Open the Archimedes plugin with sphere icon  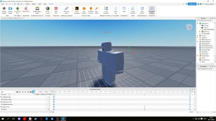click(48, 10)
